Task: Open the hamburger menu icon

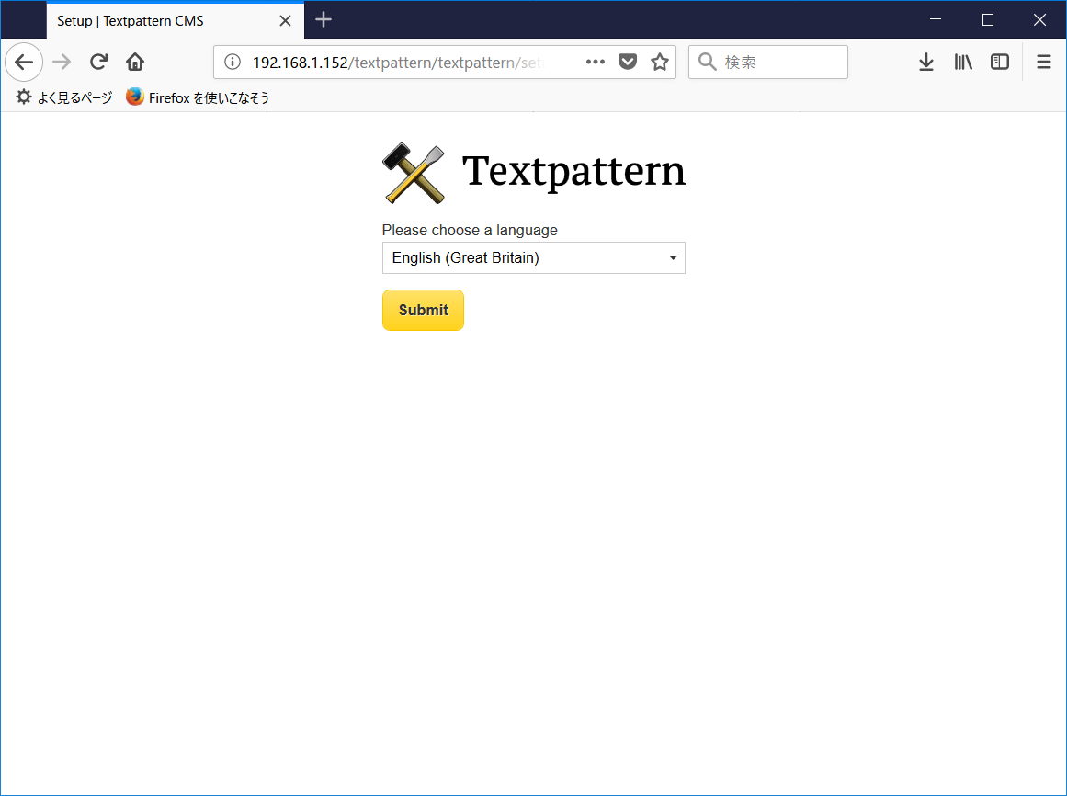Action: (1043, 62)
